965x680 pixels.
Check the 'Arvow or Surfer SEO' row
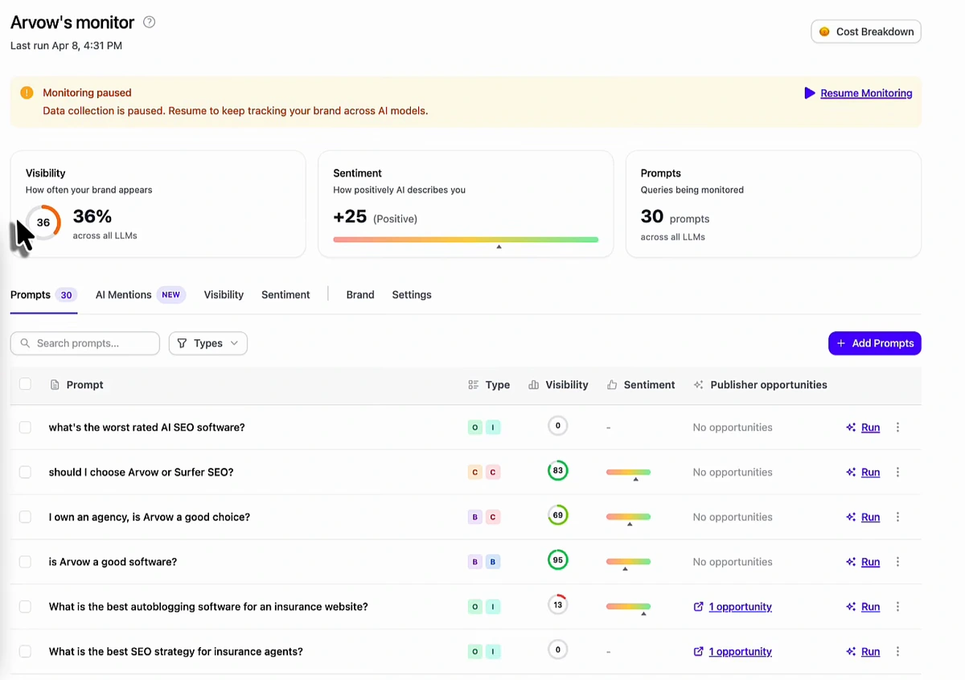click(25, 472)
